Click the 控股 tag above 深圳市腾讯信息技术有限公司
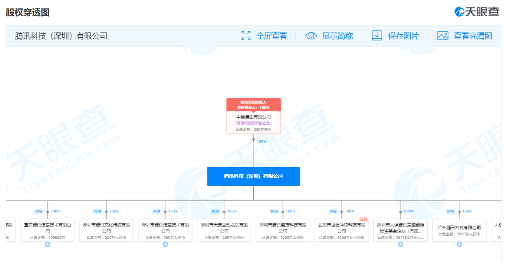The width and height of the screenshot is (505, 262). tap(157, 212)
